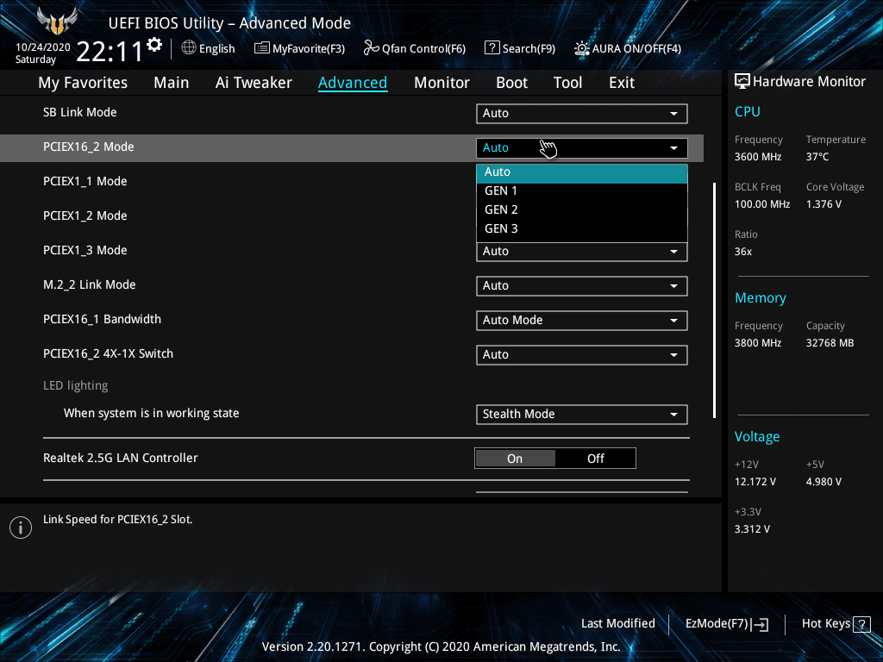Click the +12V reading 12.172 V

click(755, 482)
